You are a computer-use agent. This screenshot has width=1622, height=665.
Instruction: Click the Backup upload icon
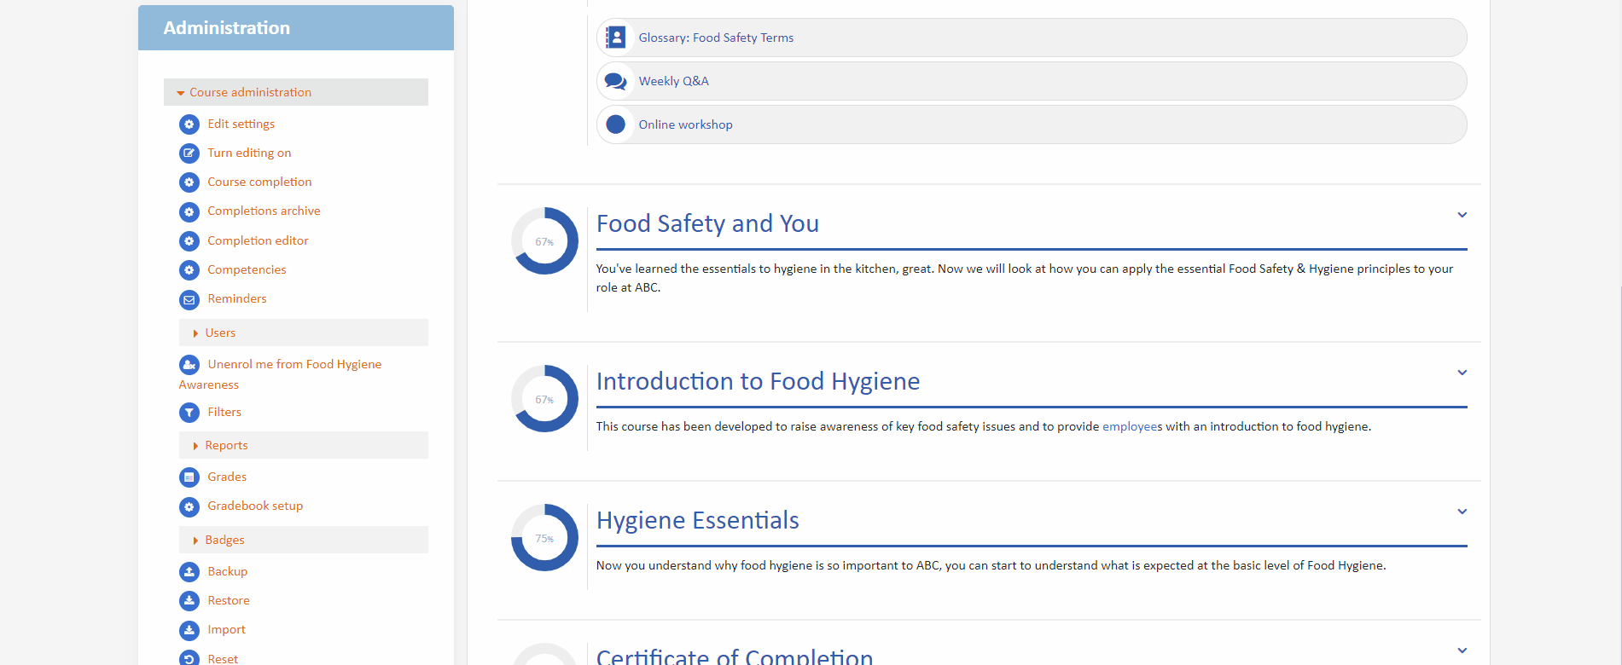(x=189, y=572)
